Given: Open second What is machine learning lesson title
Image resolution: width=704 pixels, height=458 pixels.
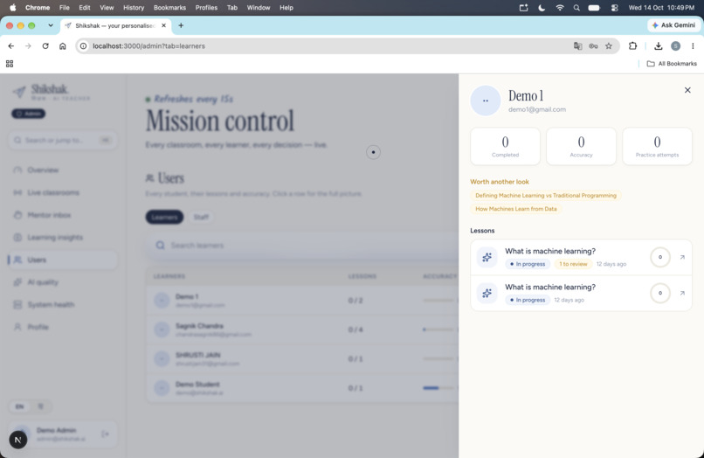Looking at the screenshot, I should [x=550, y=288].
